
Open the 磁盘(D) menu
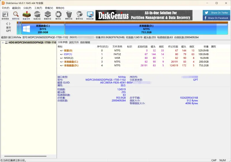(x=16, y=8)
